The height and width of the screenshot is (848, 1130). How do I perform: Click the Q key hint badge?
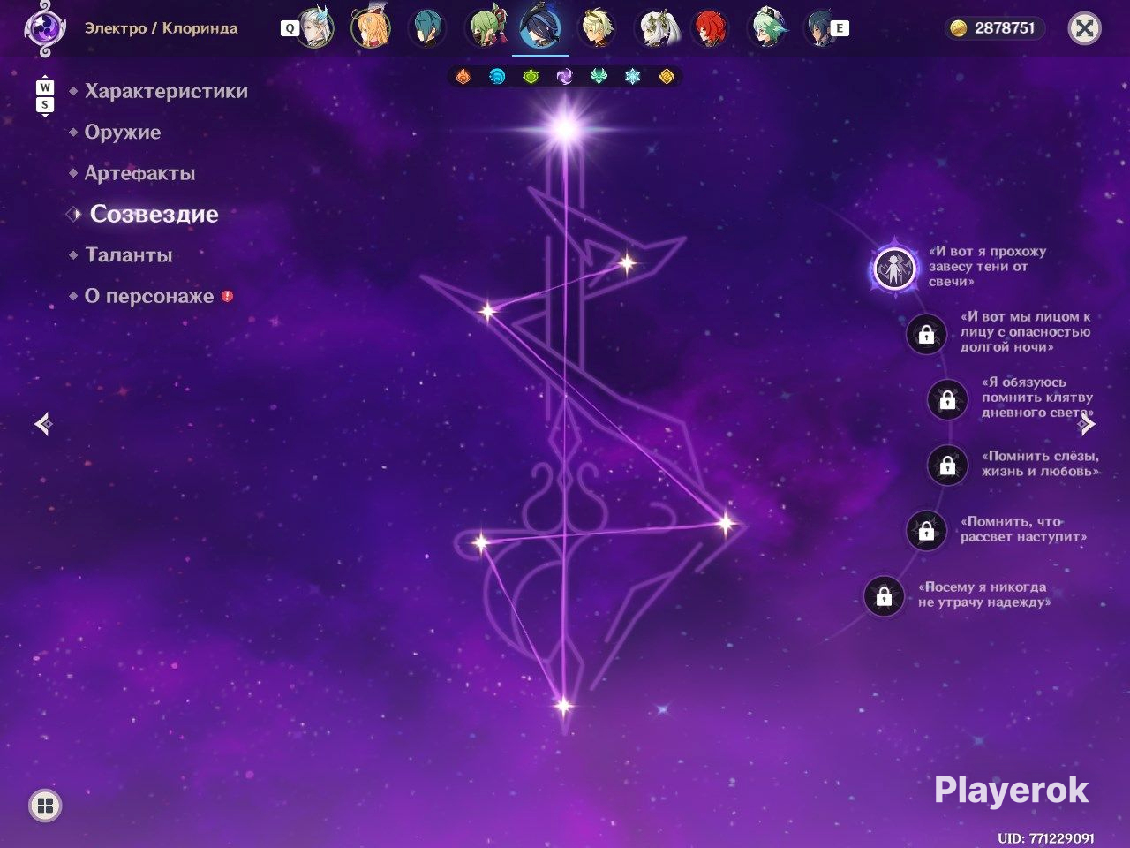pyautogui.click(x=289, y=28)
